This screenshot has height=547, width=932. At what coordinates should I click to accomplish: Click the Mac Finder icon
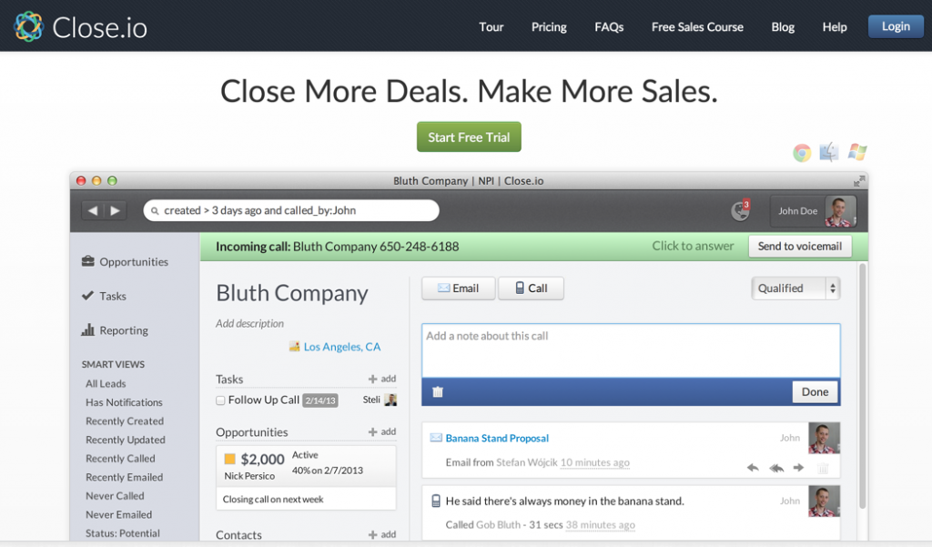[829, 152]
